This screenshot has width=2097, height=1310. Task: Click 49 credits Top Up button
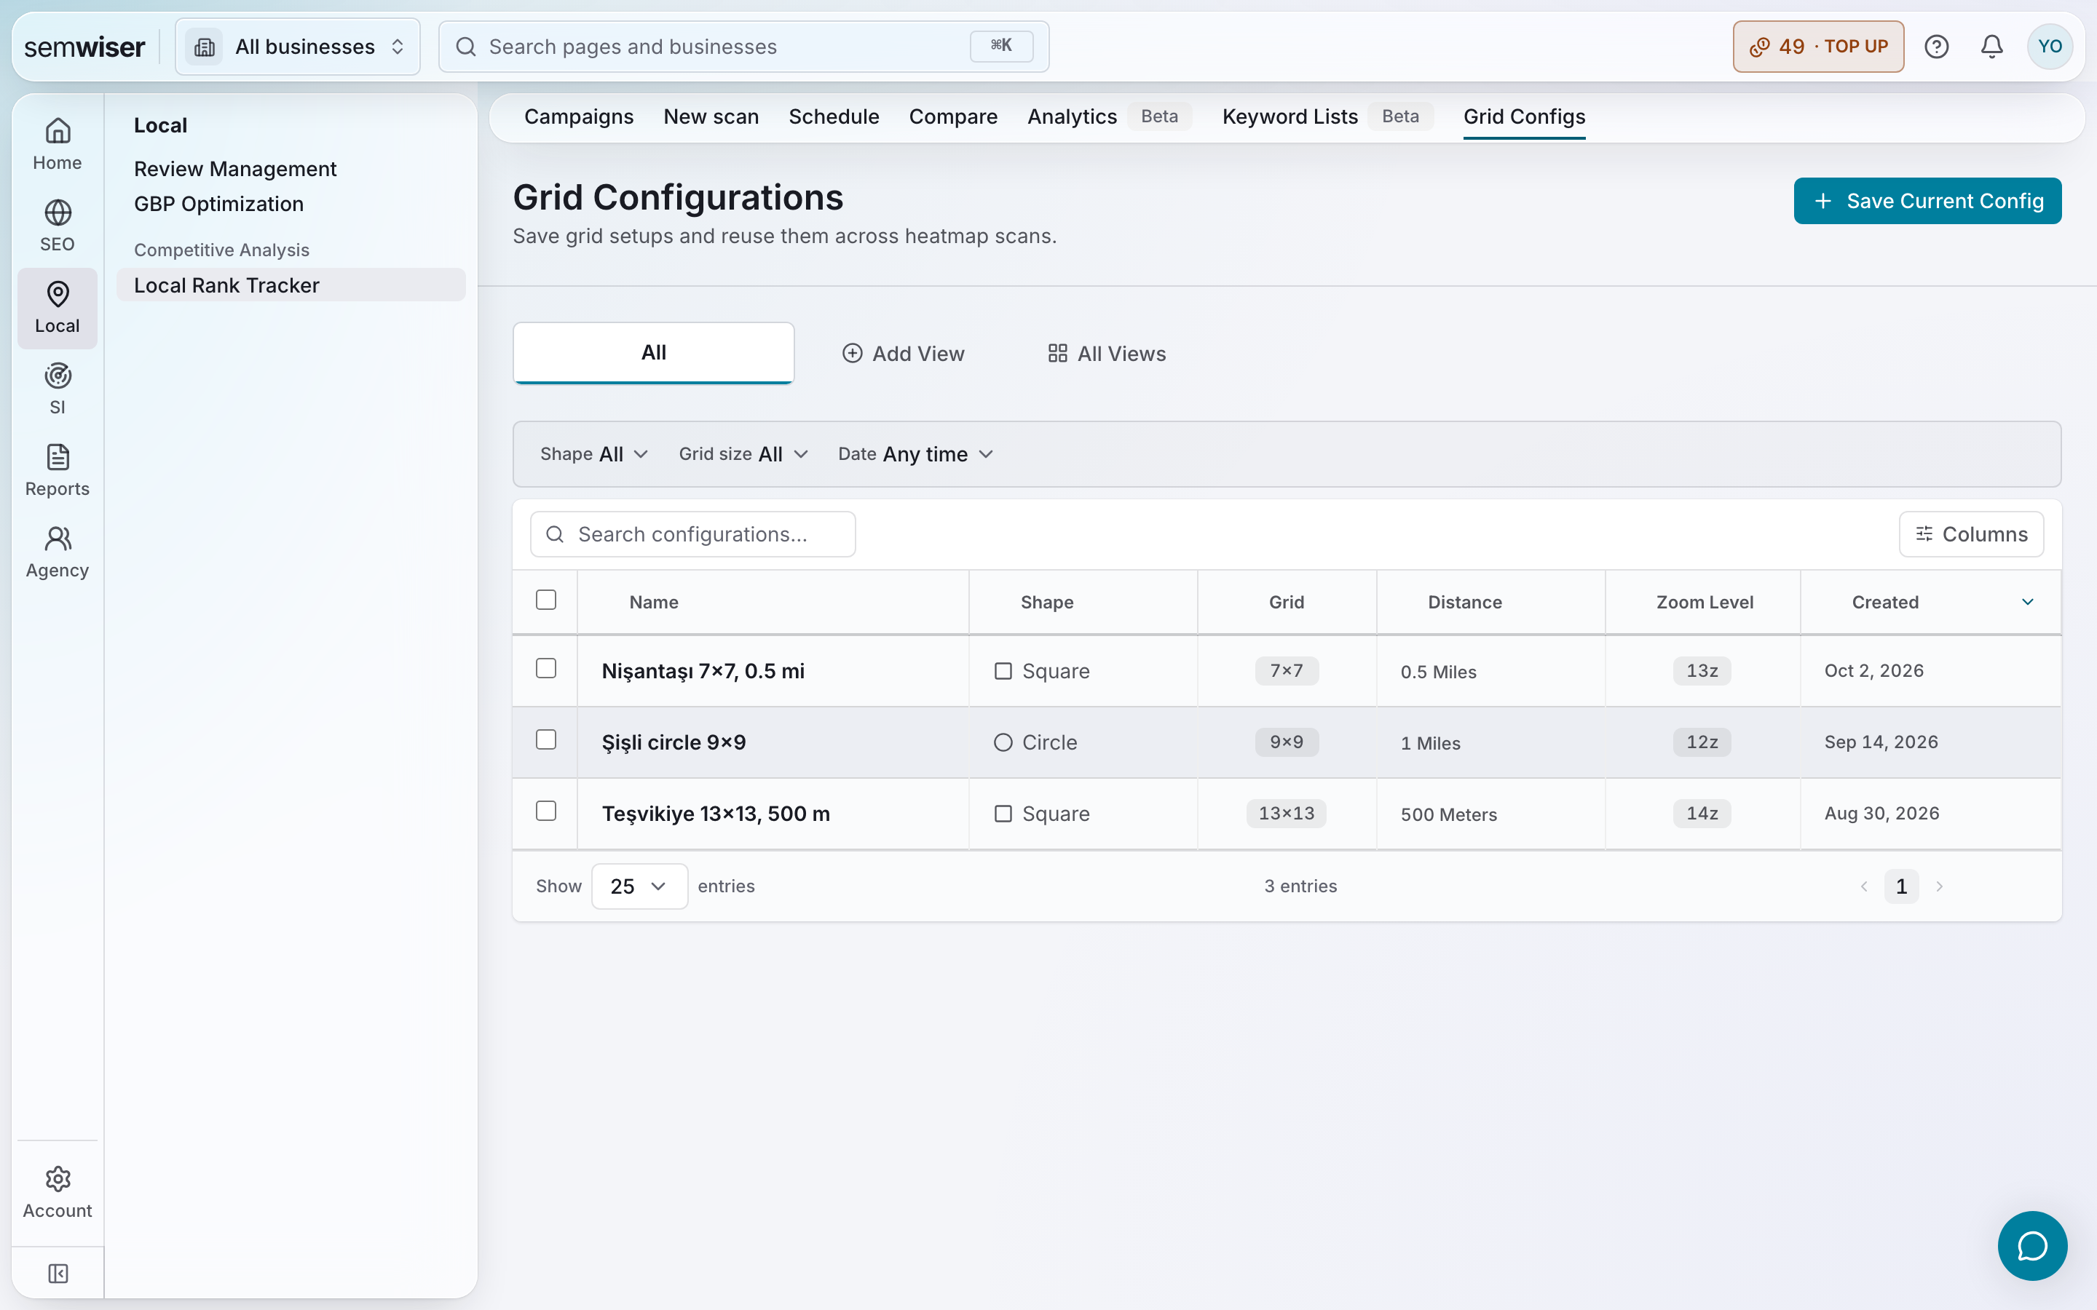tap(1818, 47)
